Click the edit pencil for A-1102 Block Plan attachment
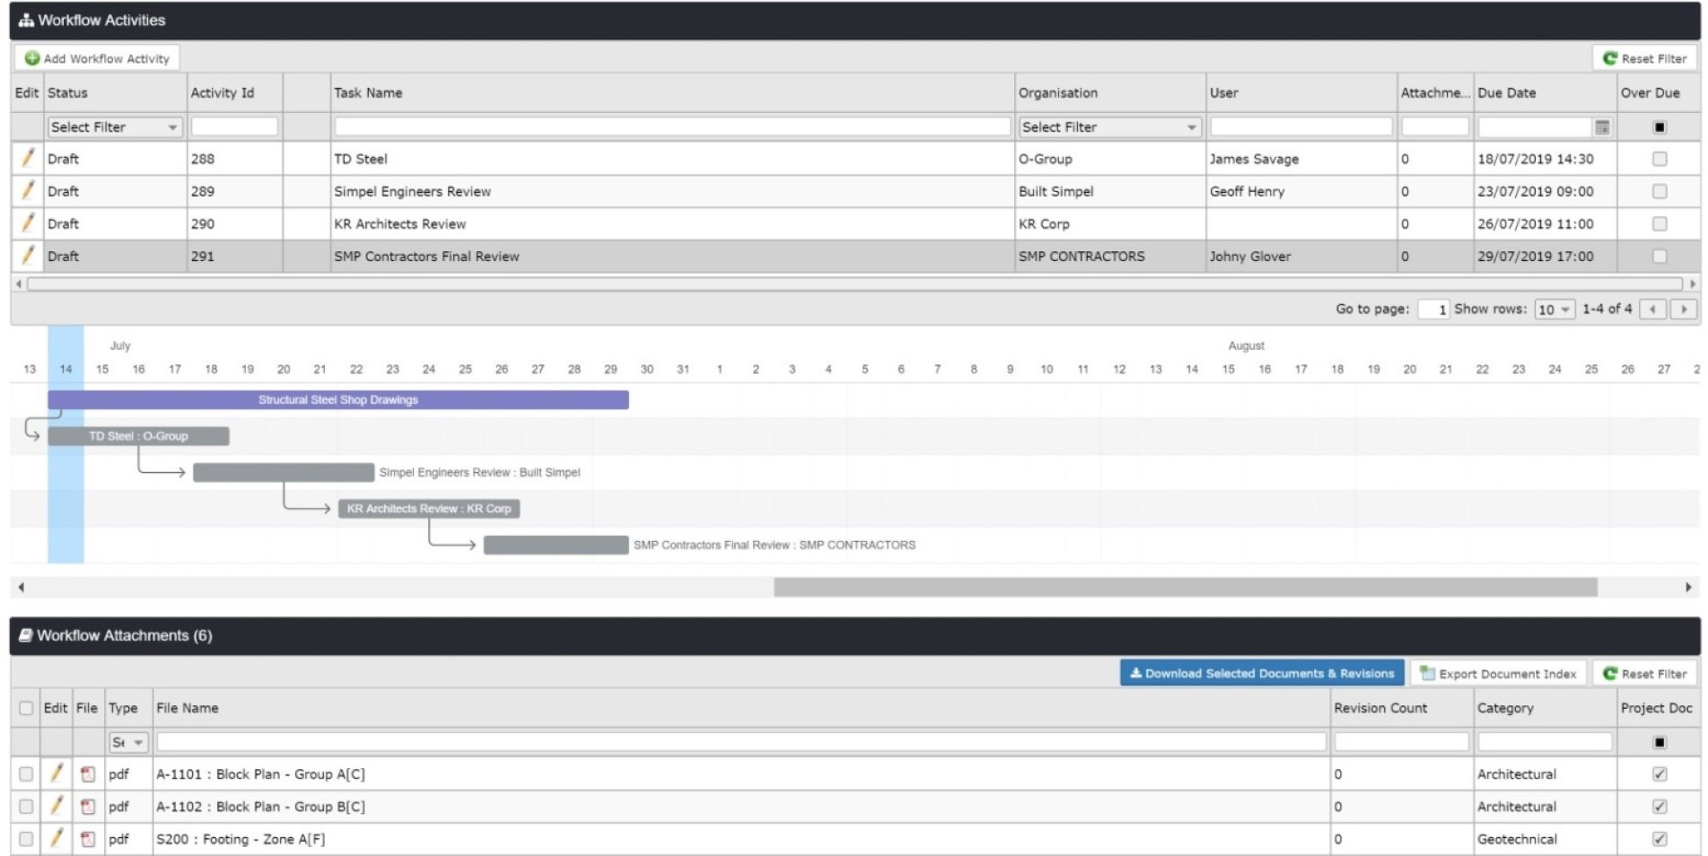 (x=56, y=806)
